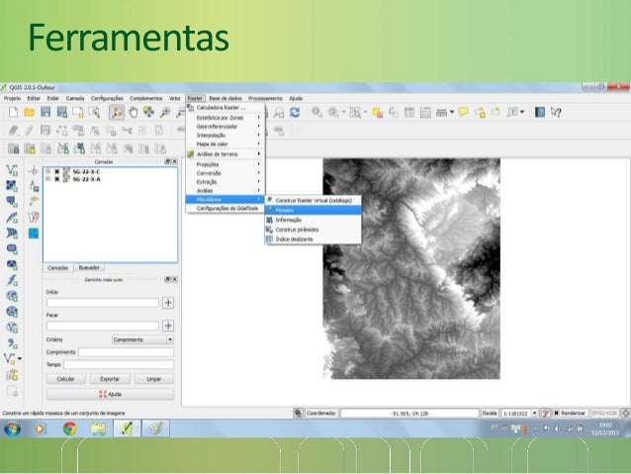
Task: Click the Add WMS Layer globe icon
Action: pyautogui.click(x=12, y=296)
